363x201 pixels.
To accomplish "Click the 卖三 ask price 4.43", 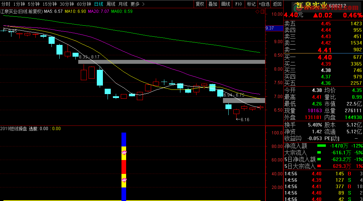I will [326, 36].
